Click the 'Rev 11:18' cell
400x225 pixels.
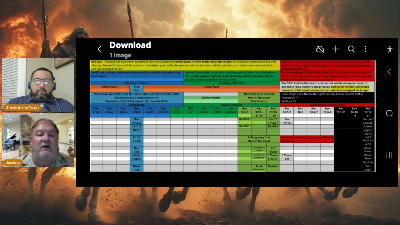click(287, 121)
